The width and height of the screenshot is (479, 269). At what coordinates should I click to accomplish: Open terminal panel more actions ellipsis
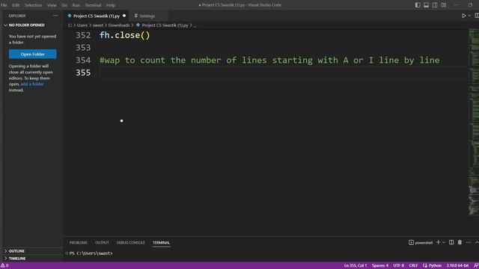[469, 242]
